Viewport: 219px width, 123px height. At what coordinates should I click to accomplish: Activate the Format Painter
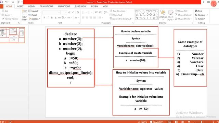[10, 19]
